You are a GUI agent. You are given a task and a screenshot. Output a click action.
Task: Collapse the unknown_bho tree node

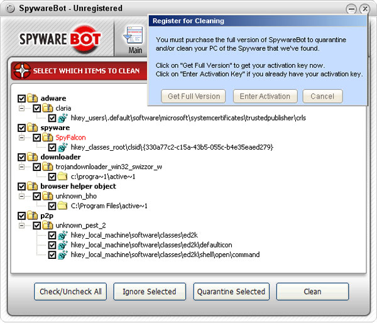(x=21, y=197)
